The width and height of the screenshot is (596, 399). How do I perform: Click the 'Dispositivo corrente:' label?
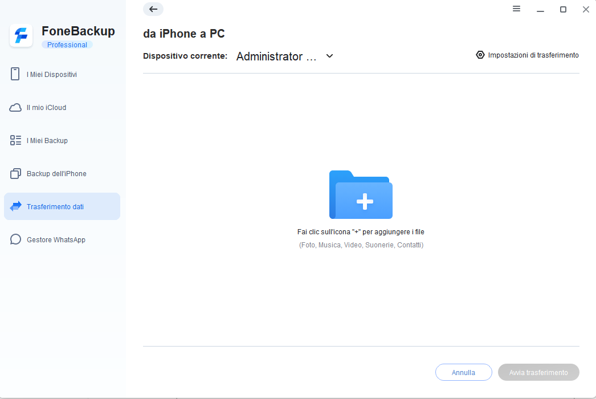pyautogui.click(x=185, y=56)
